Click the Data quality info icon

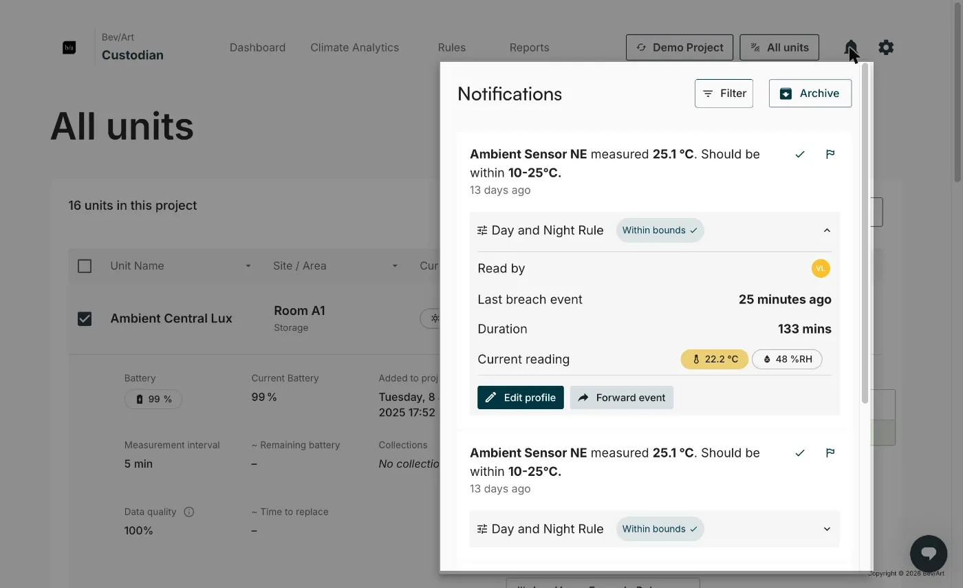coord(189,512)
